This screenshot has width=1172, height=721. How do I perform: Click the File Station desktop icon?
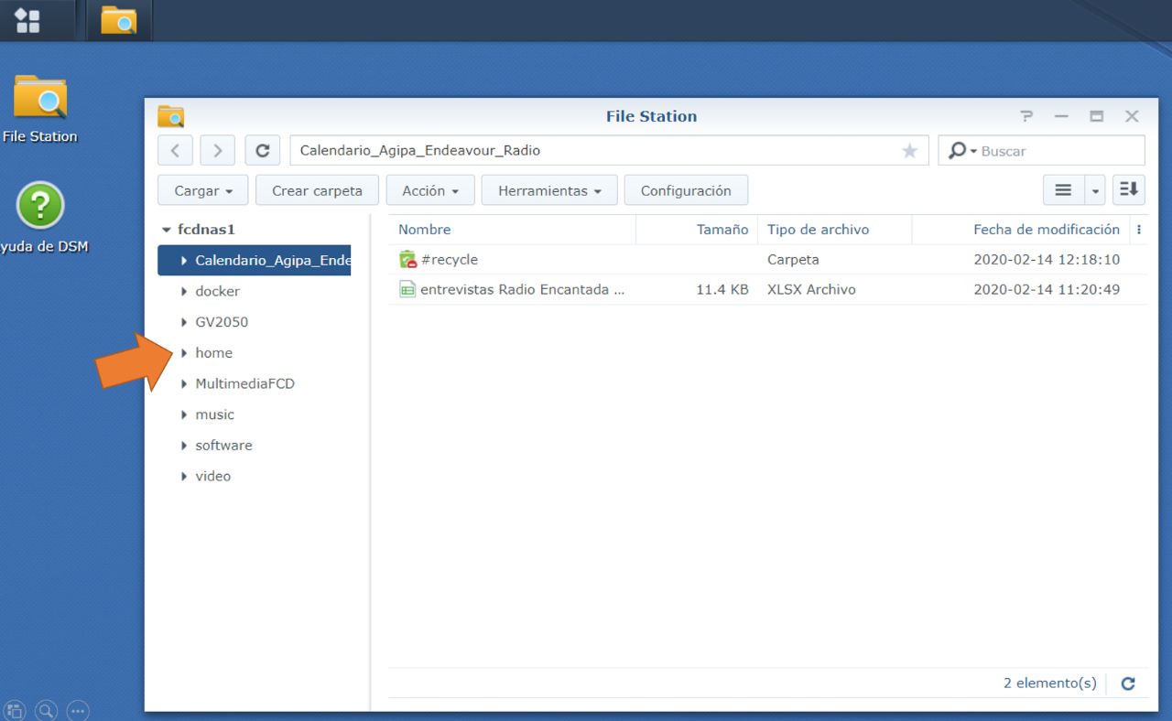pos(40,98)
